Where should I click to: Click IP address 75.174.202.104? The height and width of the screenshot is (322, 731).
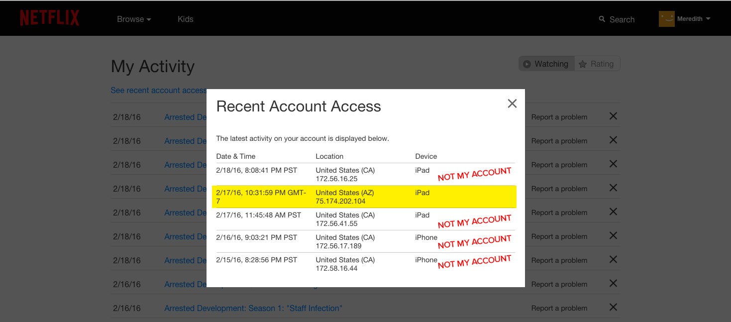pyautogui.click(x=340, y=201)
